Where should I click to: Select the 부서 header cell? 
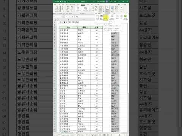click(69, 27)
